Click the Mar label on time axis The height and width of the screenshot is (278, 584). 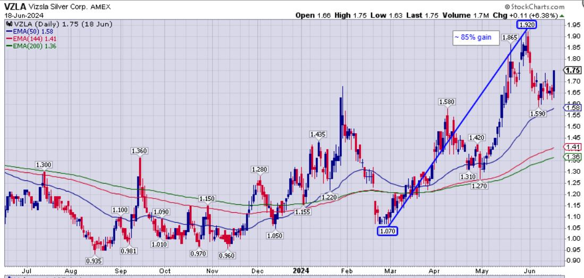pyautogui.click(x=391, y=271)
